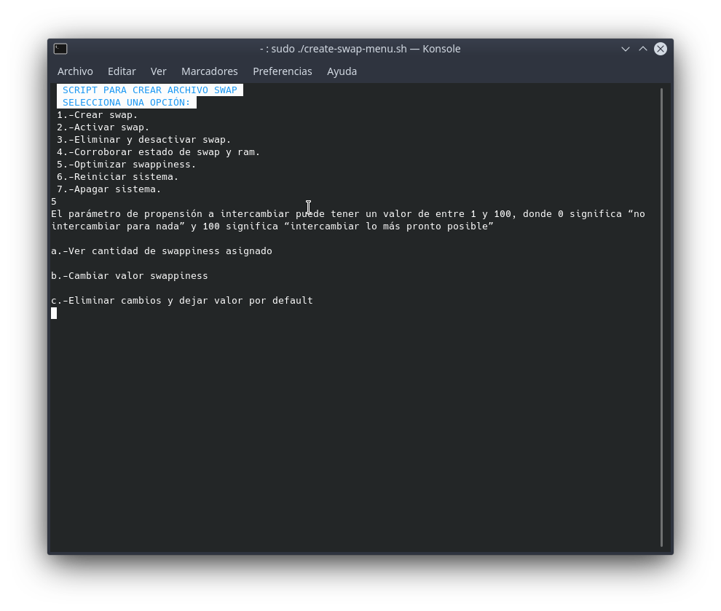
Task: Close the Konsole window
Action: (661, 49)
